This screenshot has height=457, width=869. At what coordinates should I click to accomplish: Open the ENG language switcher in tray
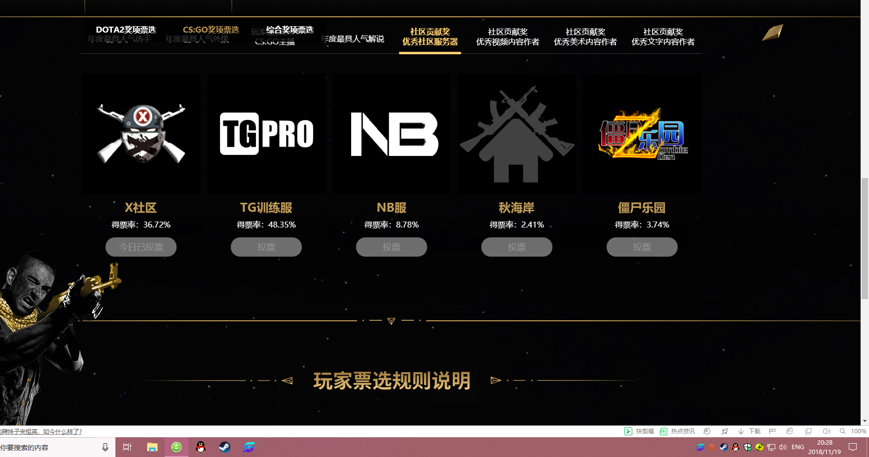[x=797, y=447]
